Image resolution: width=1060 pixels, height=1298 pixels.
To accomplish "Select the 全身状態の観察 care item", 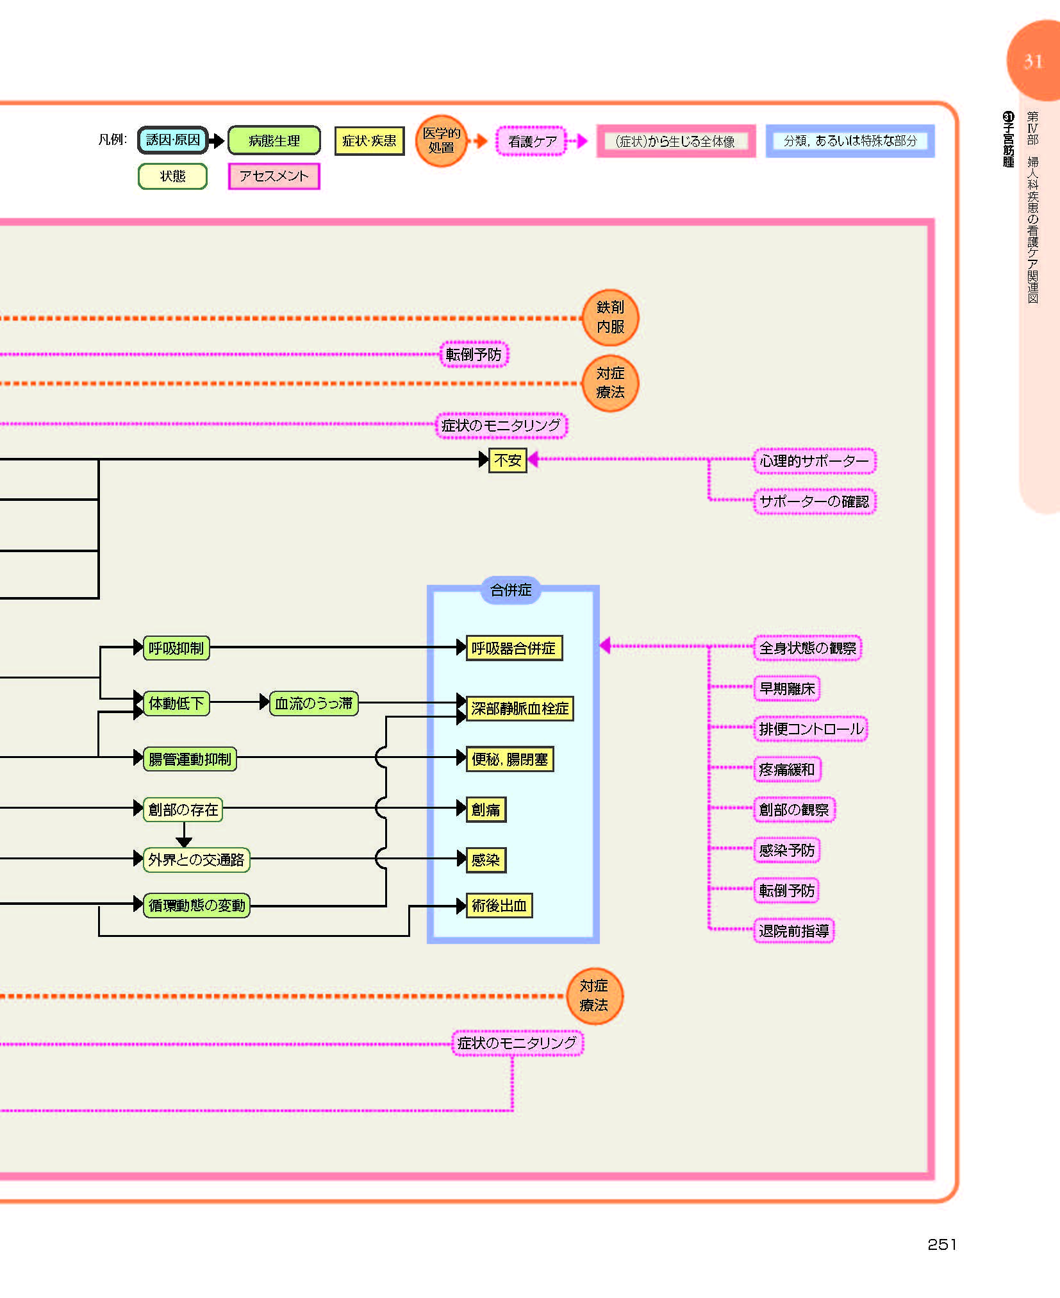I will click(807, 648).
